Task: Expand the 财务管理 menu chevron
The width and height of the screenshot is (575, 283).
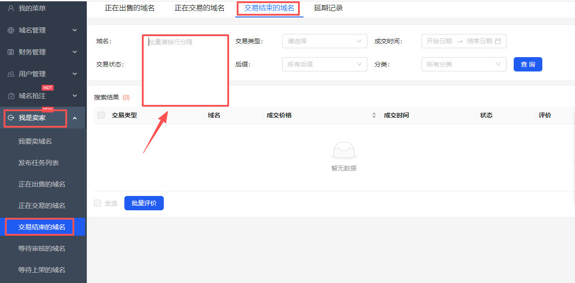Action: pos(75,52)
